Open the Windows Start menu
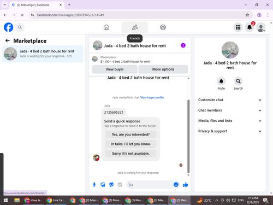This screenshot has height=205, width=273. 5,201
